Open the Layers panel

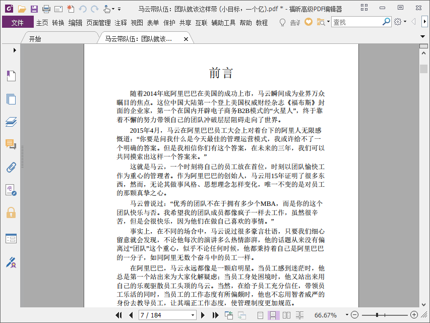11,122
